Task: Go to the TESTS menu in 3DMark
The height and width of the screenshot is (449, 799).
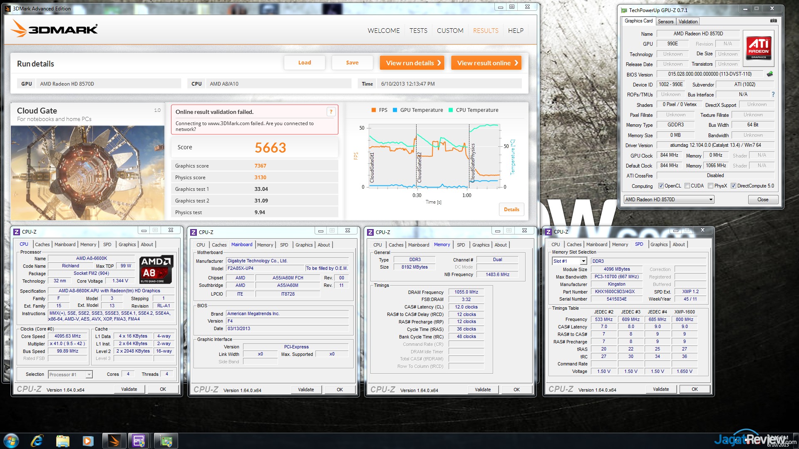Action: coord(418,31)
